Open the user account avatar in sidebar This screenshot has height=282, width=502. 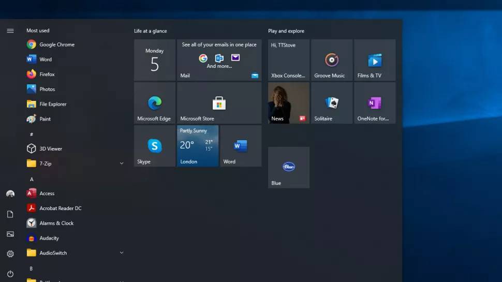pos(10,194)
